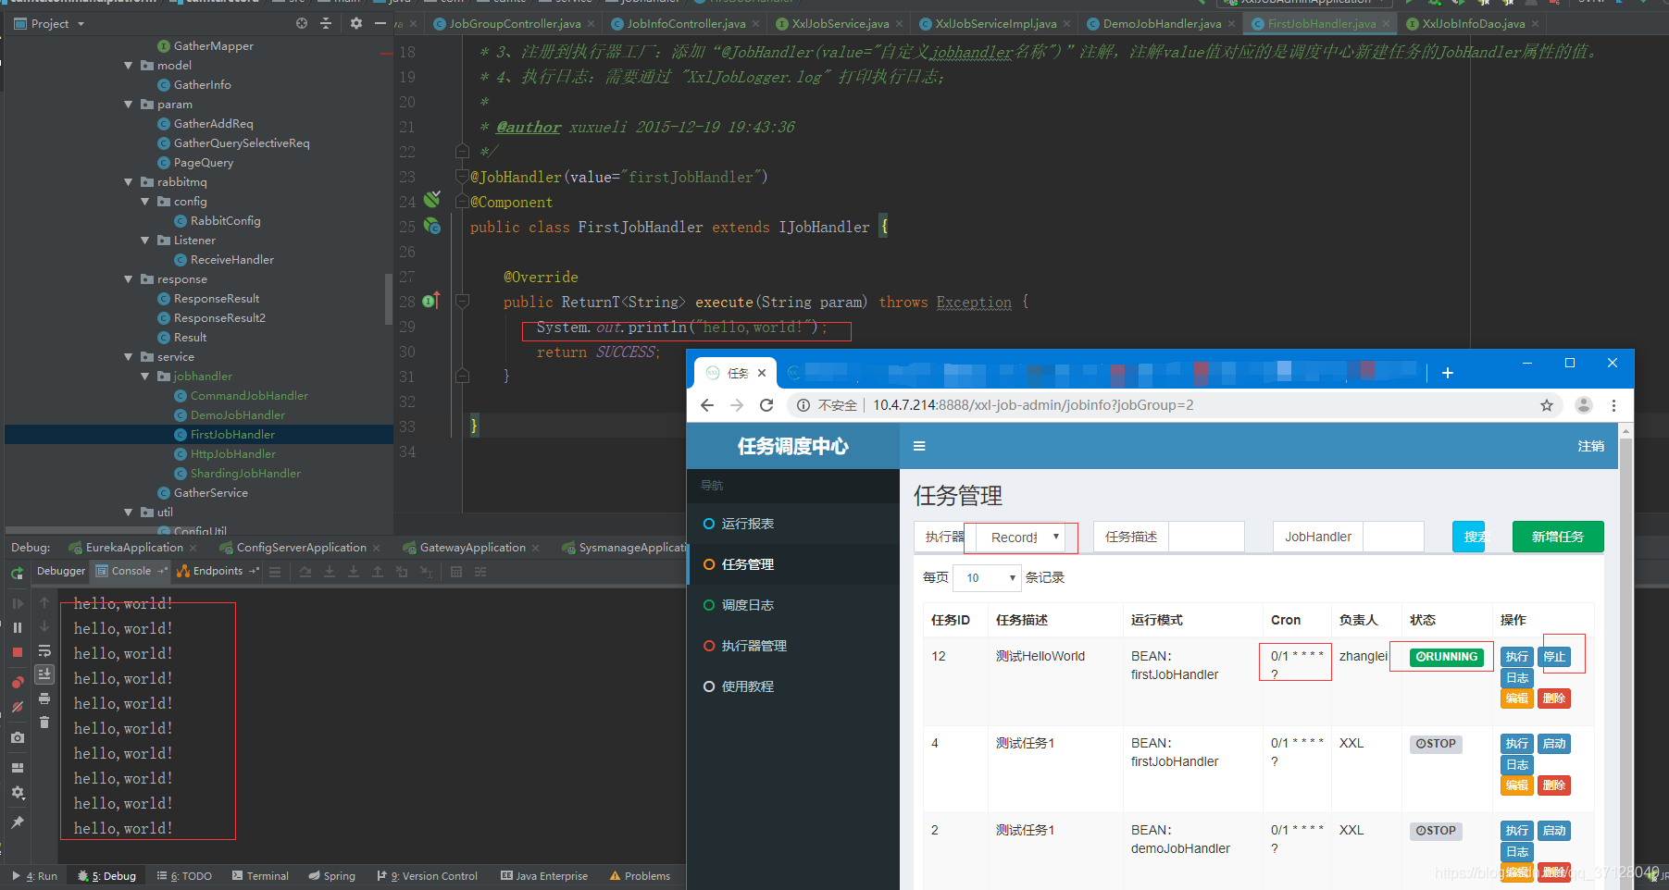1669x890 pixels.
Task: Click 启动 button for task 4
Action: click(x=1554, y=744)
